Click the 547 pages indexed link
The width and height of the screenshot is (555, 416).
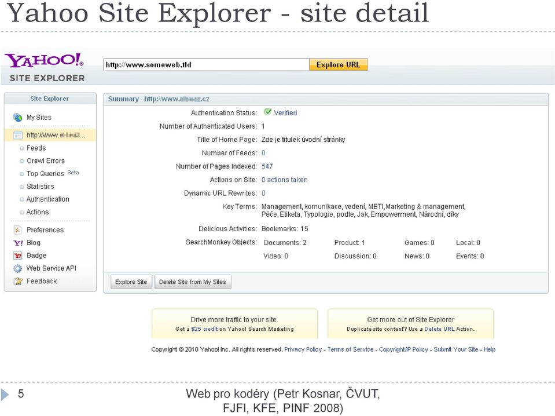pyautogui.click(x=267, y=166)
